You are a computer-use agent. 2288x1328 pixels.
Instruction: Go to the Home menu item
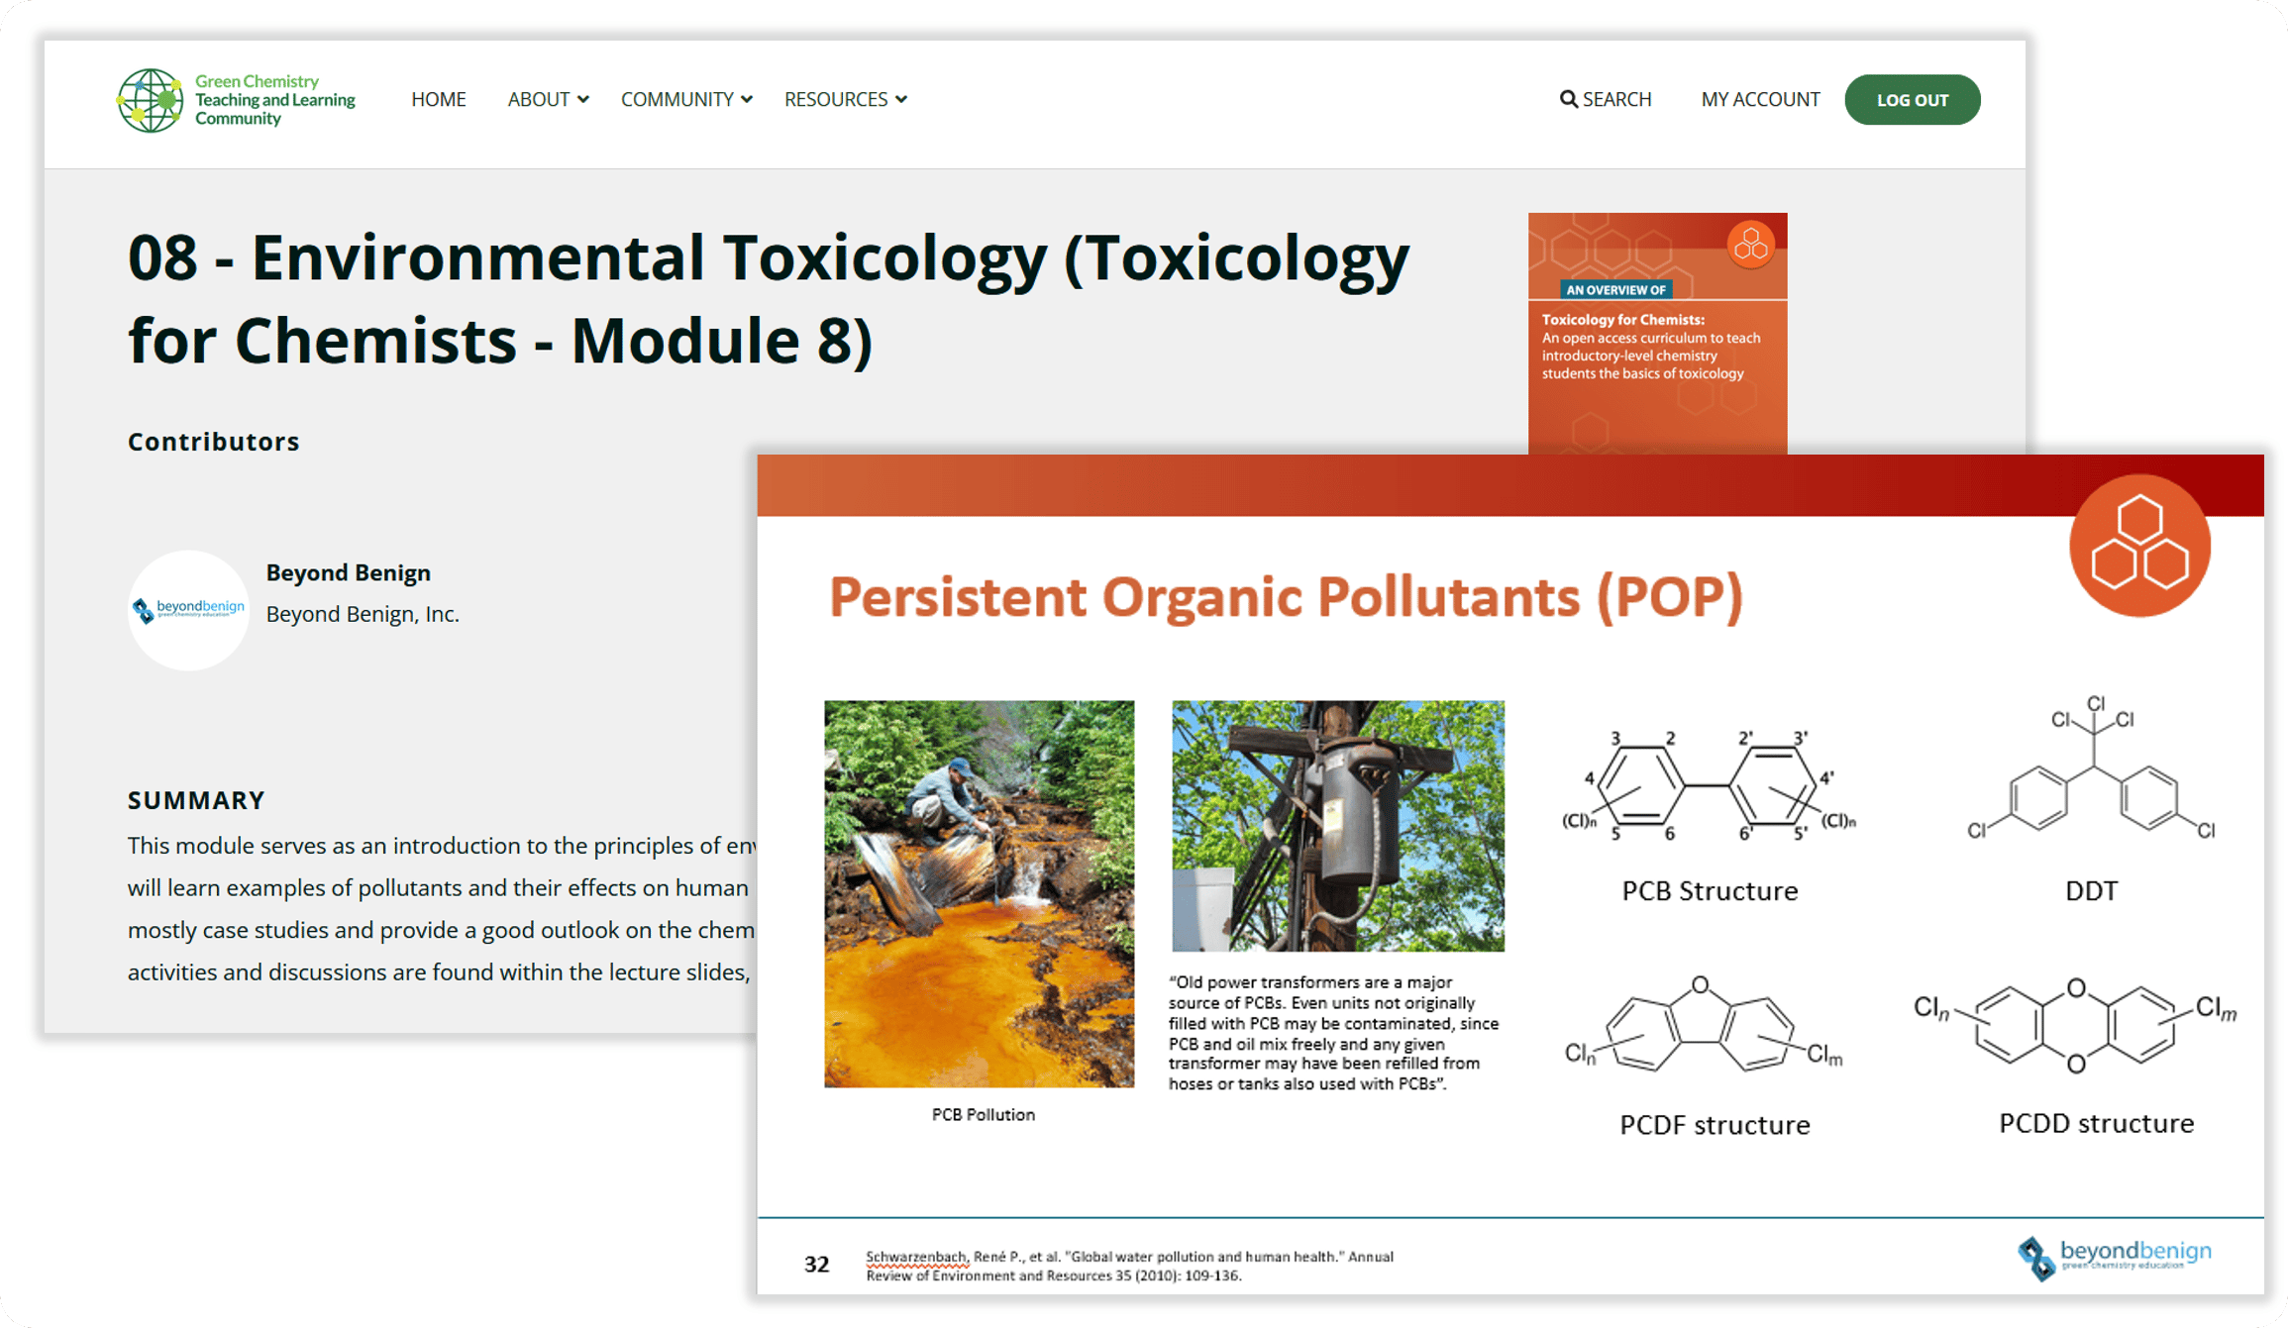click(438, 99)
